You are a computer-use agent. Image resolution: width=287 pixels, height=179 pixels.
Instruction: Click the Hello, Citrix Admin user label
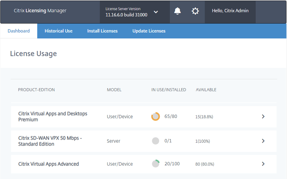click(x=230, y=11)
